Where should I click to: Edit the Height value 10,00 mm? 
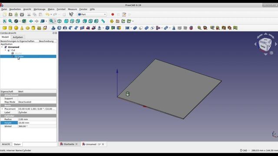tap(37, 123)
